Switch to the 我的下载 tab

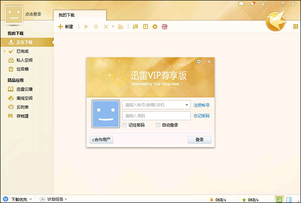pyautogui.click(x=80, y=15)
